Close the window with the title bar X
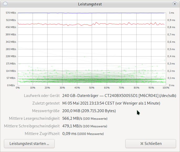 click(174, 4)
